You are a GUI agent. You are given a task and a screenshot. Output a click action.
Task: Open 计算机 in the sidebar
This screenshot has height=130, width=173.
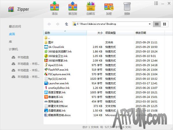pos(14,49)
